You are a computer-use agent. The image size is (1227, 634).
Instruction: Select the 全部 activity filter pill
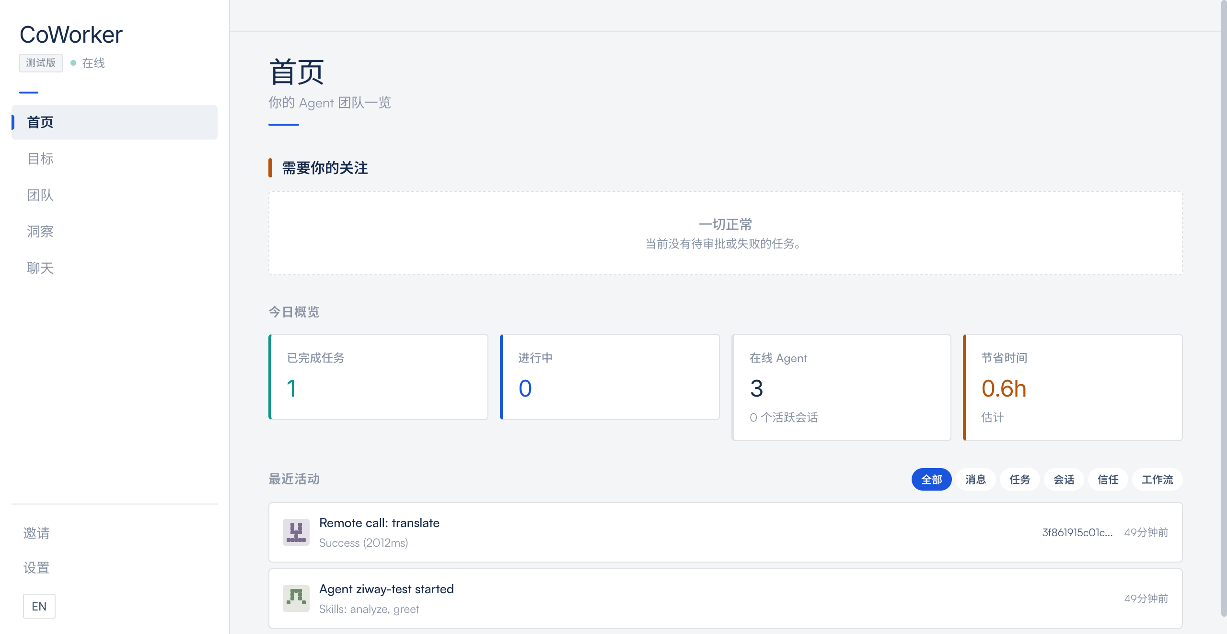pyautogui.click(x=931, y=480)
